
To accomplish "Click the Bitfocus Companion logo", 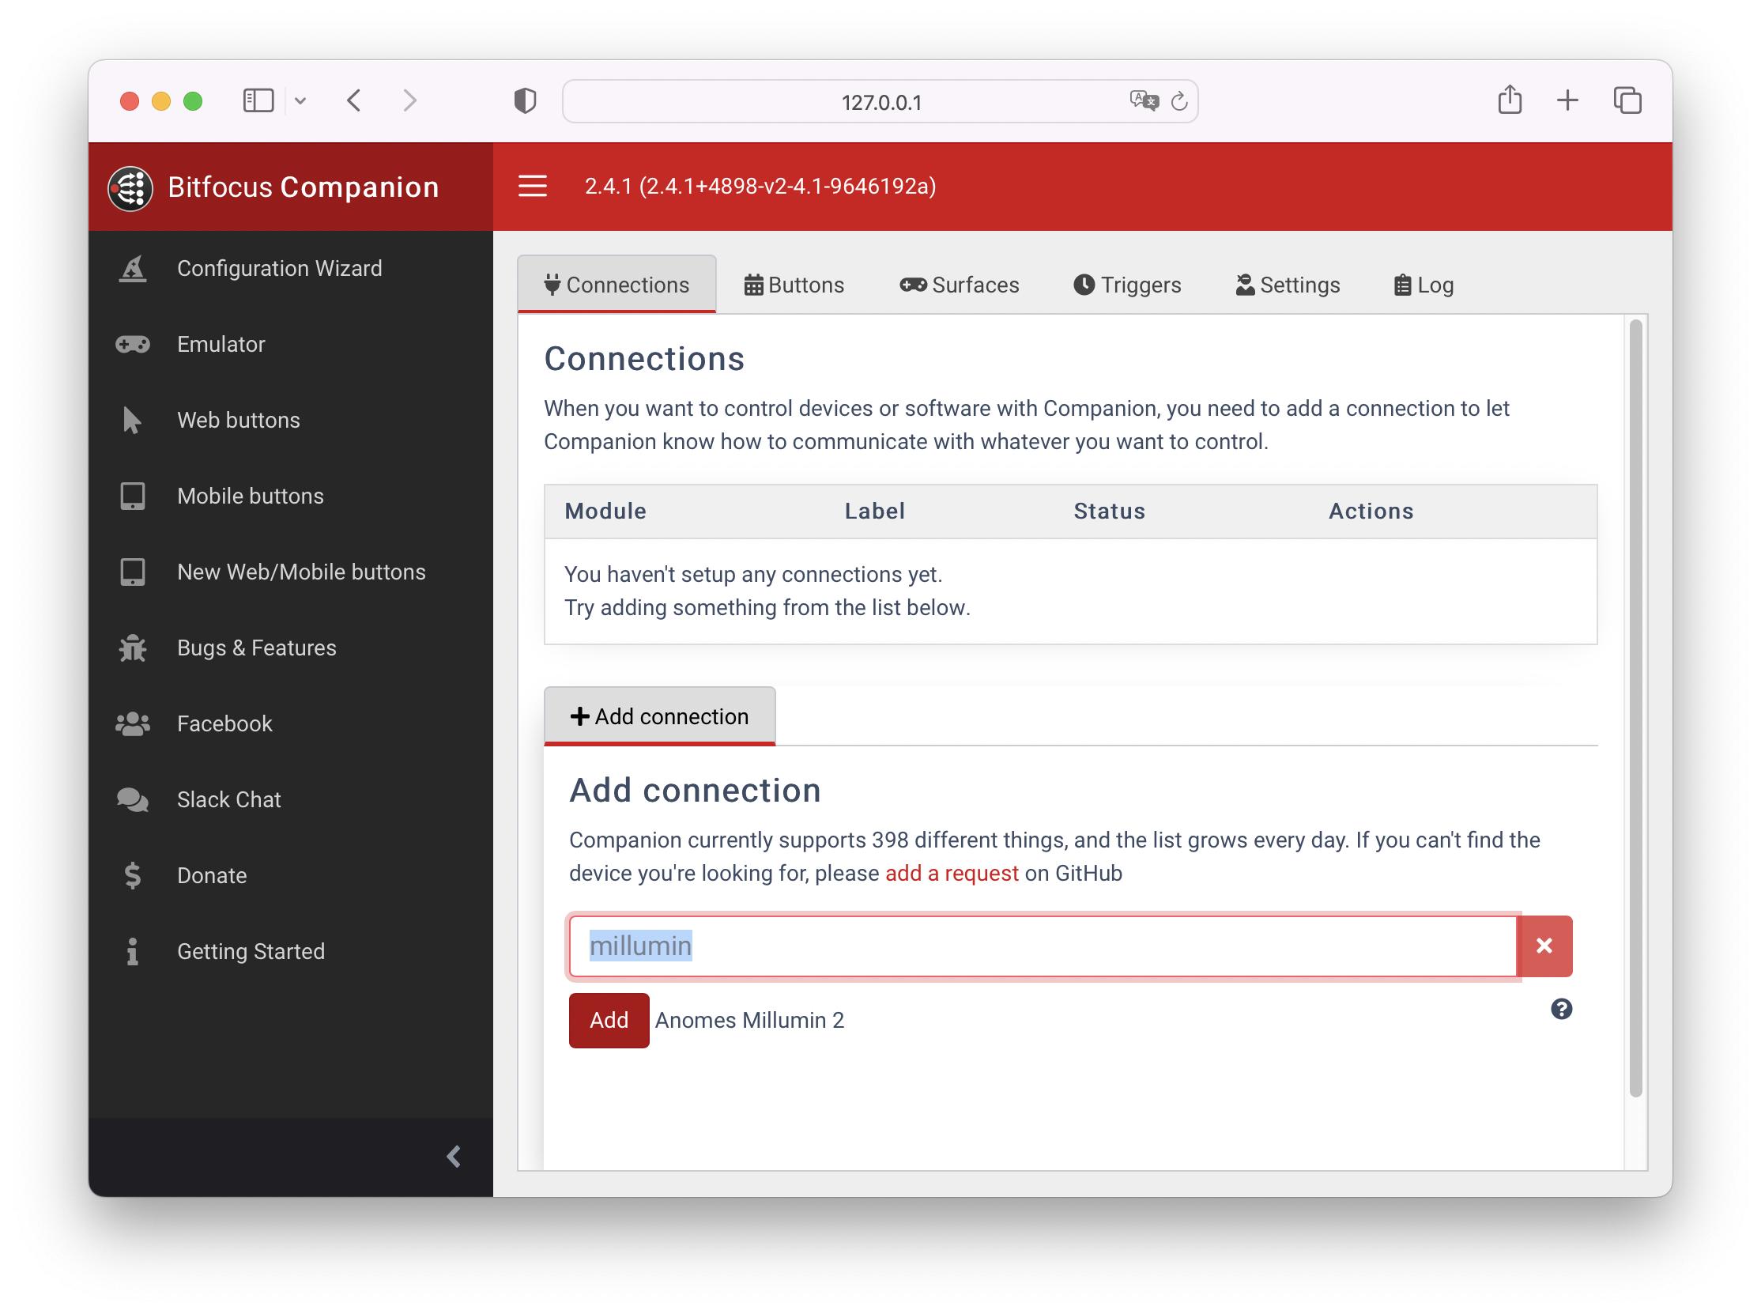I will (130, 188).
